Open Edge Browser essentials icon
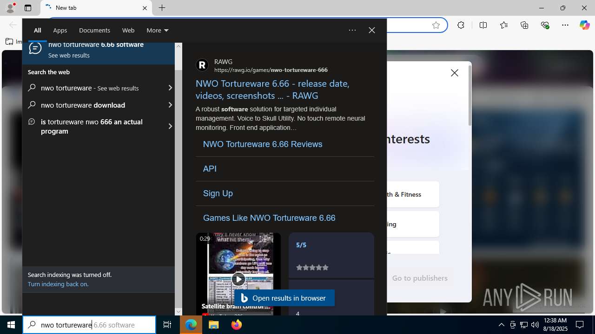Viewport: 595px width, 334px height. coord(545,25)
